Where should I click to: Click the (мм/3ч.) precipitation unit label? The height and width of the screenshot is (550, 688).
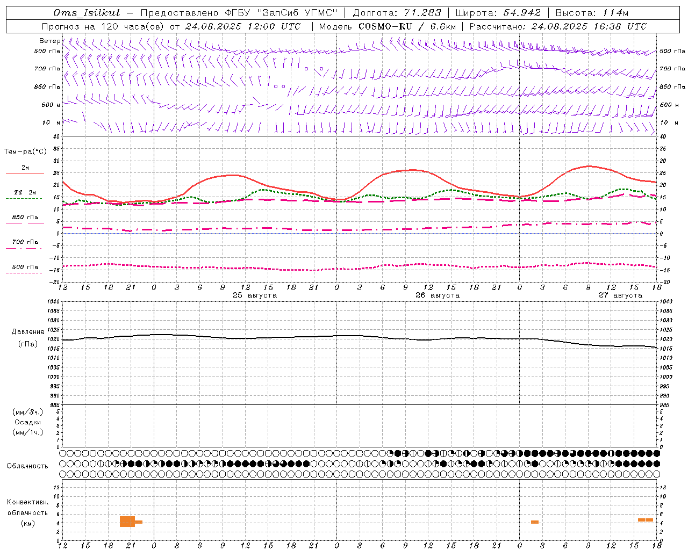click(x=28, y=412)
